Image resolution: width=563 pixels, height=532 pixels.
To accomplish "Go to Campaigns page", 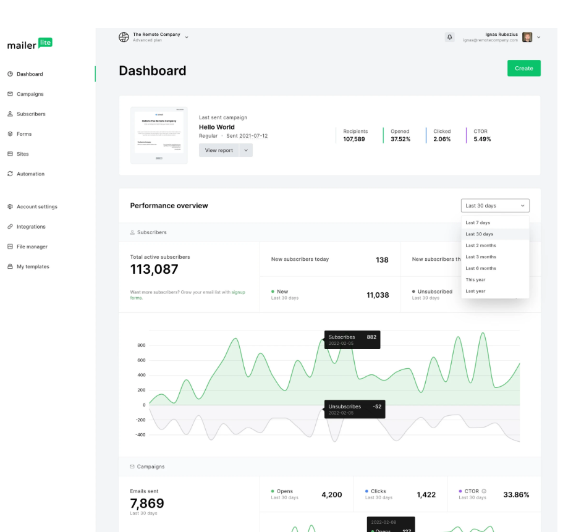I will coord(30,94).
